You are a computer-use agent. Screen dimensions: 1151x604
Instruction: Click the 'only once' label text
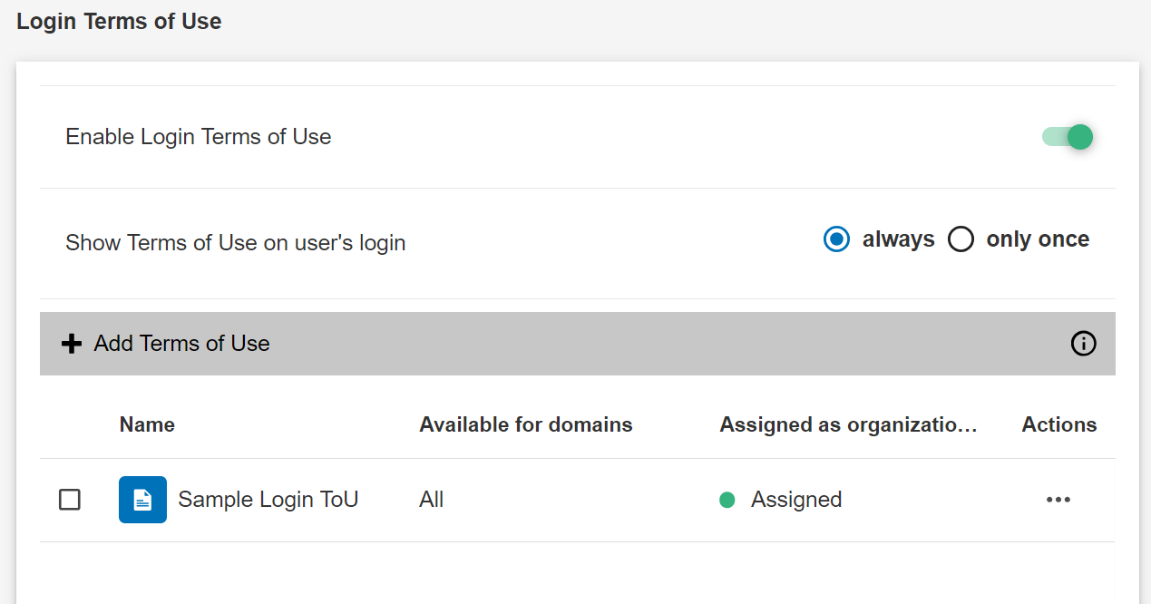coord(1038,239)
